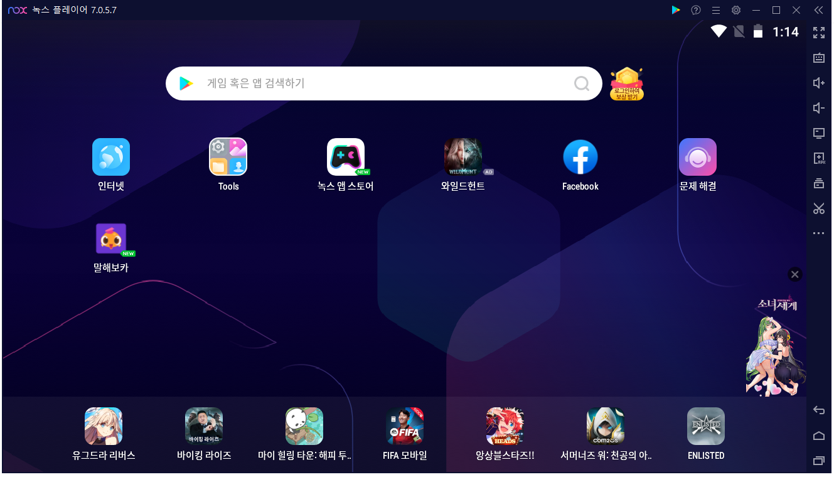Open help icon in title bar
Screen dimensions: 834x477
coord(696,10)
